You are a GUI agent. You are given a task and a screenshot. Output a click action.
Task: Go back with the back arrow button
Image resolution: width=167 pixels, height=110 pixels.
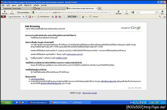click(5, 12)
